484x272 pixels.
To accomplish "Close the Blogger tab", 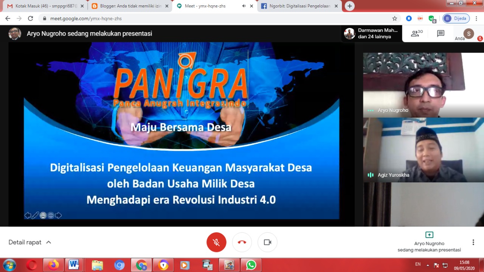I will (167, 6).
